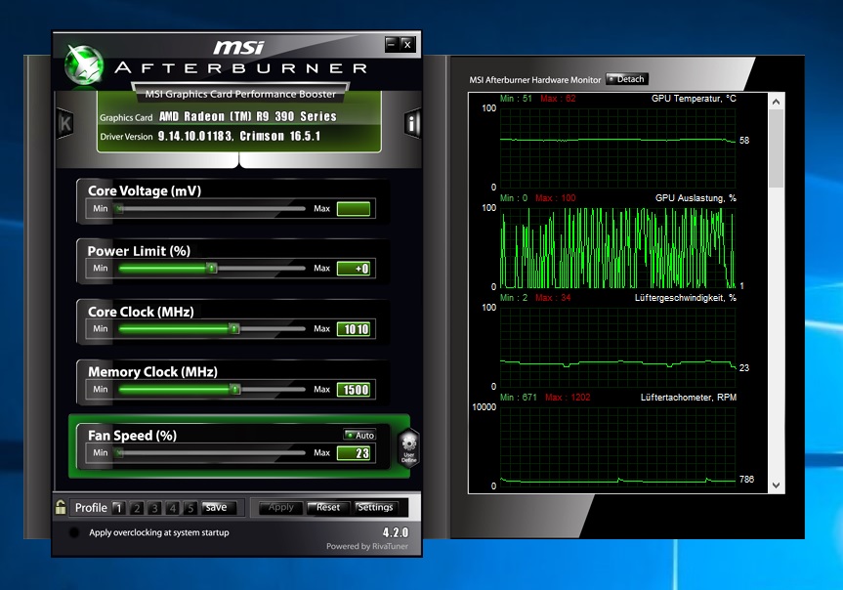This screenshot has height=590, width=843.
Task: Click the hardware monitor scrollbar thumb
Action: tap(776, 147)
